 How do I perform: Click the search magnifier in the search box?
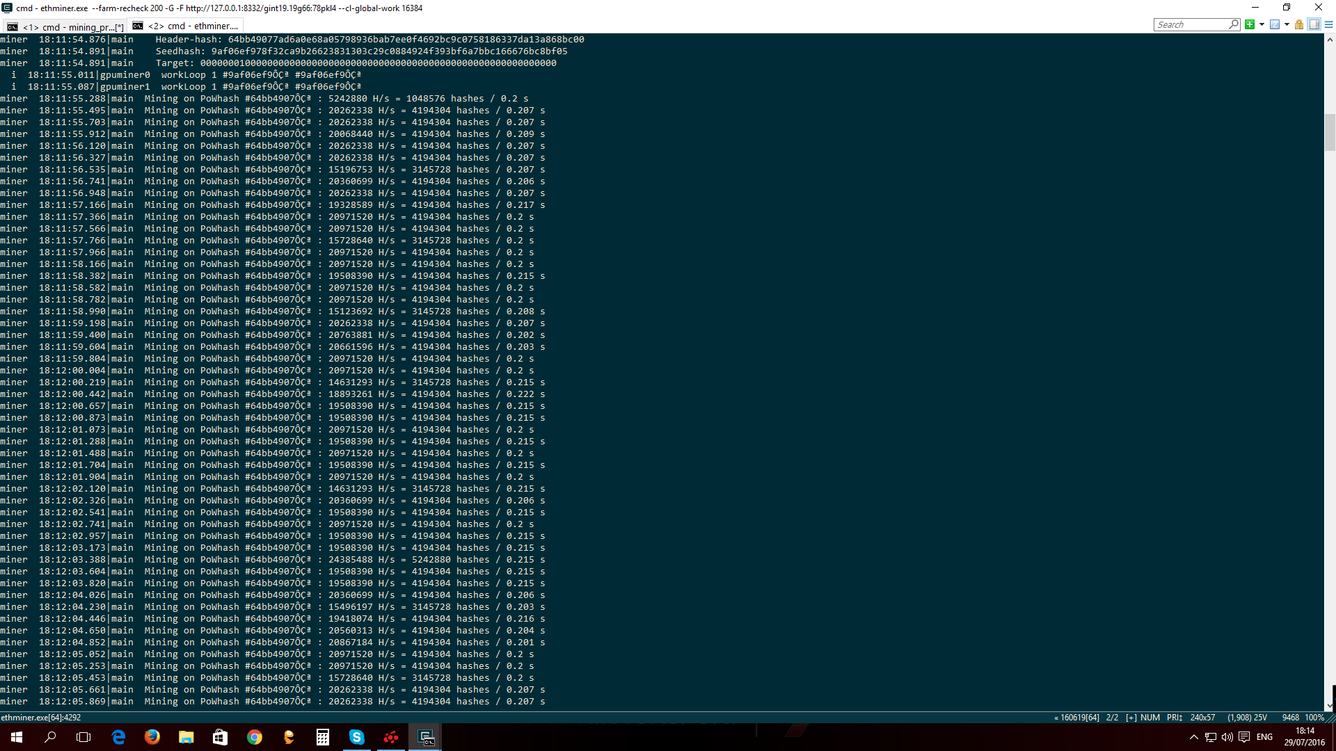point(1233,24)
